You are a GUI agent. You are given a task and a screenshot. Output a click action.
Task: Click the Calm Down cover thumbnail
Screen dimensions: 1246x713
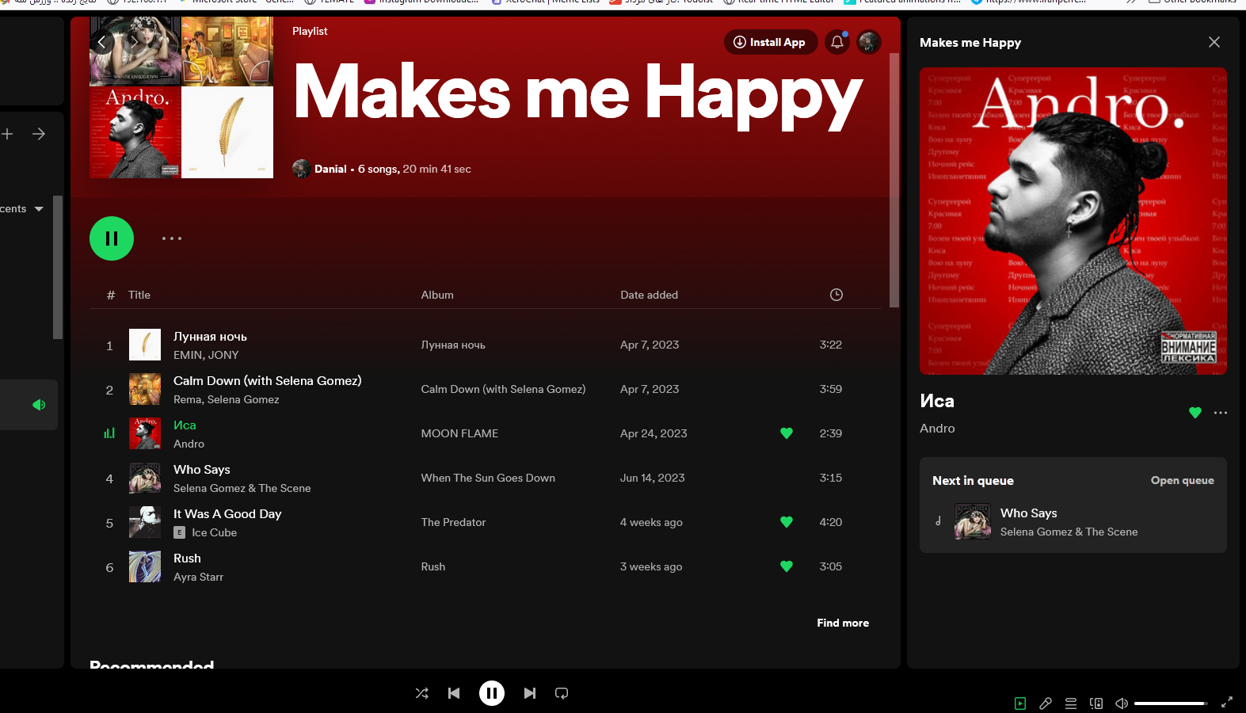click(145, 389)
